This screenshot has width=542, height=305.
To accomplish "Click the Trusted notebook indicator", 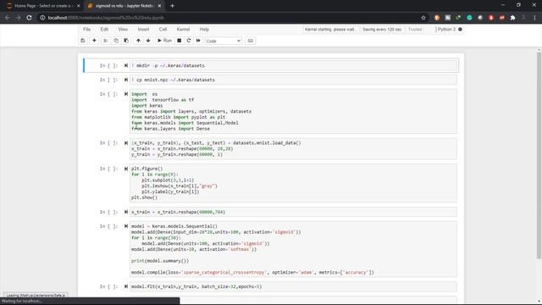I will click(415, 30).
